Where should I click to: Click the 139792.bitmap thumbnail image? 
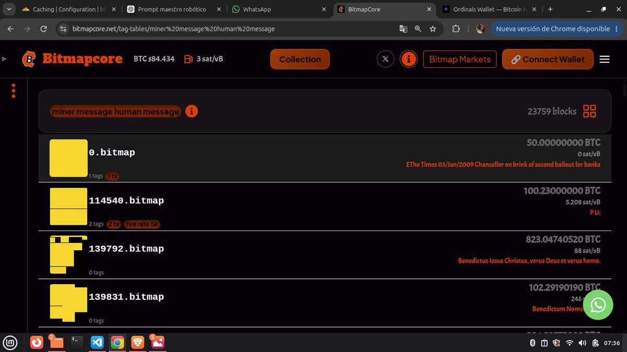tap(68, 254)
